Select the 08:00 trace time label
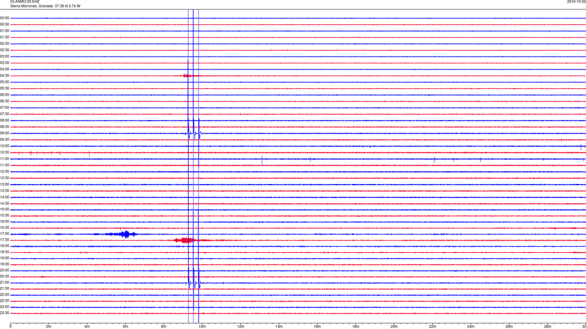The height and width of the screenshot is (329, 586). [5, 121]
